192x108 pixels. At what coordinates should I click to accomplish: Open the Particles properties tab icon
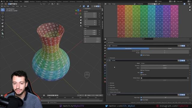(x=105, y=68)
